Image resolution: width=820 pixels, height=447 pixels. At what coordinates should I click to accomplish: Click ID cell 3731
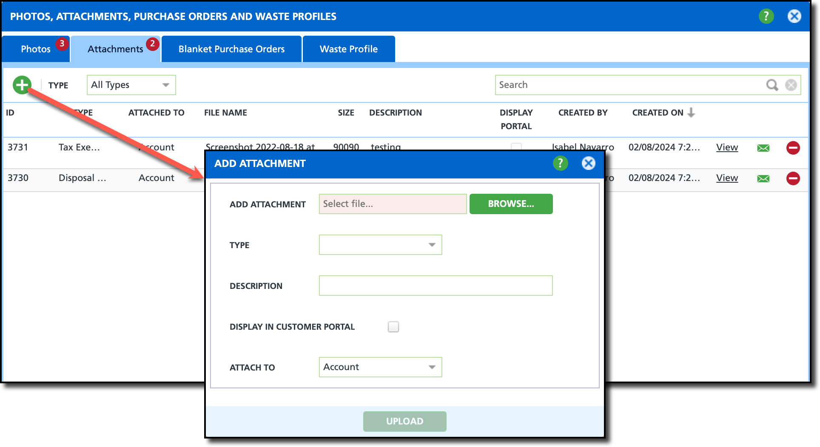pyautogui.click(x=18, y=147)
